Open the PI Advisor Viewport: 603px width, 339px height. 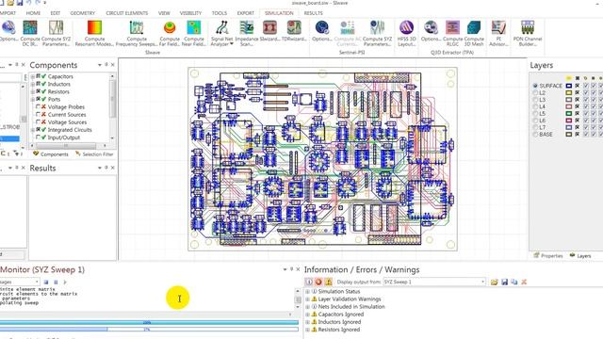498,34
